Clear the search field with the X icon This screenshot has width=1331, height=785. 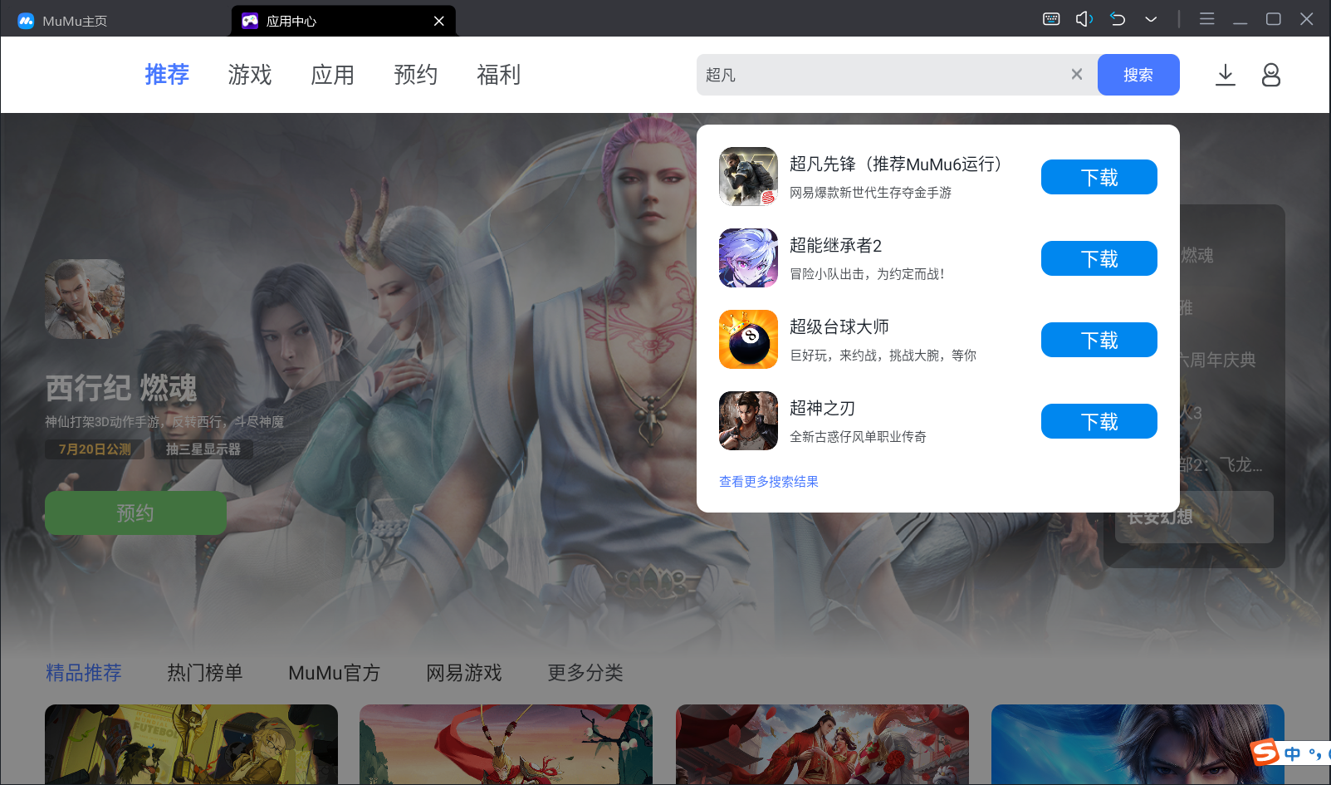tap(1077, 74)
